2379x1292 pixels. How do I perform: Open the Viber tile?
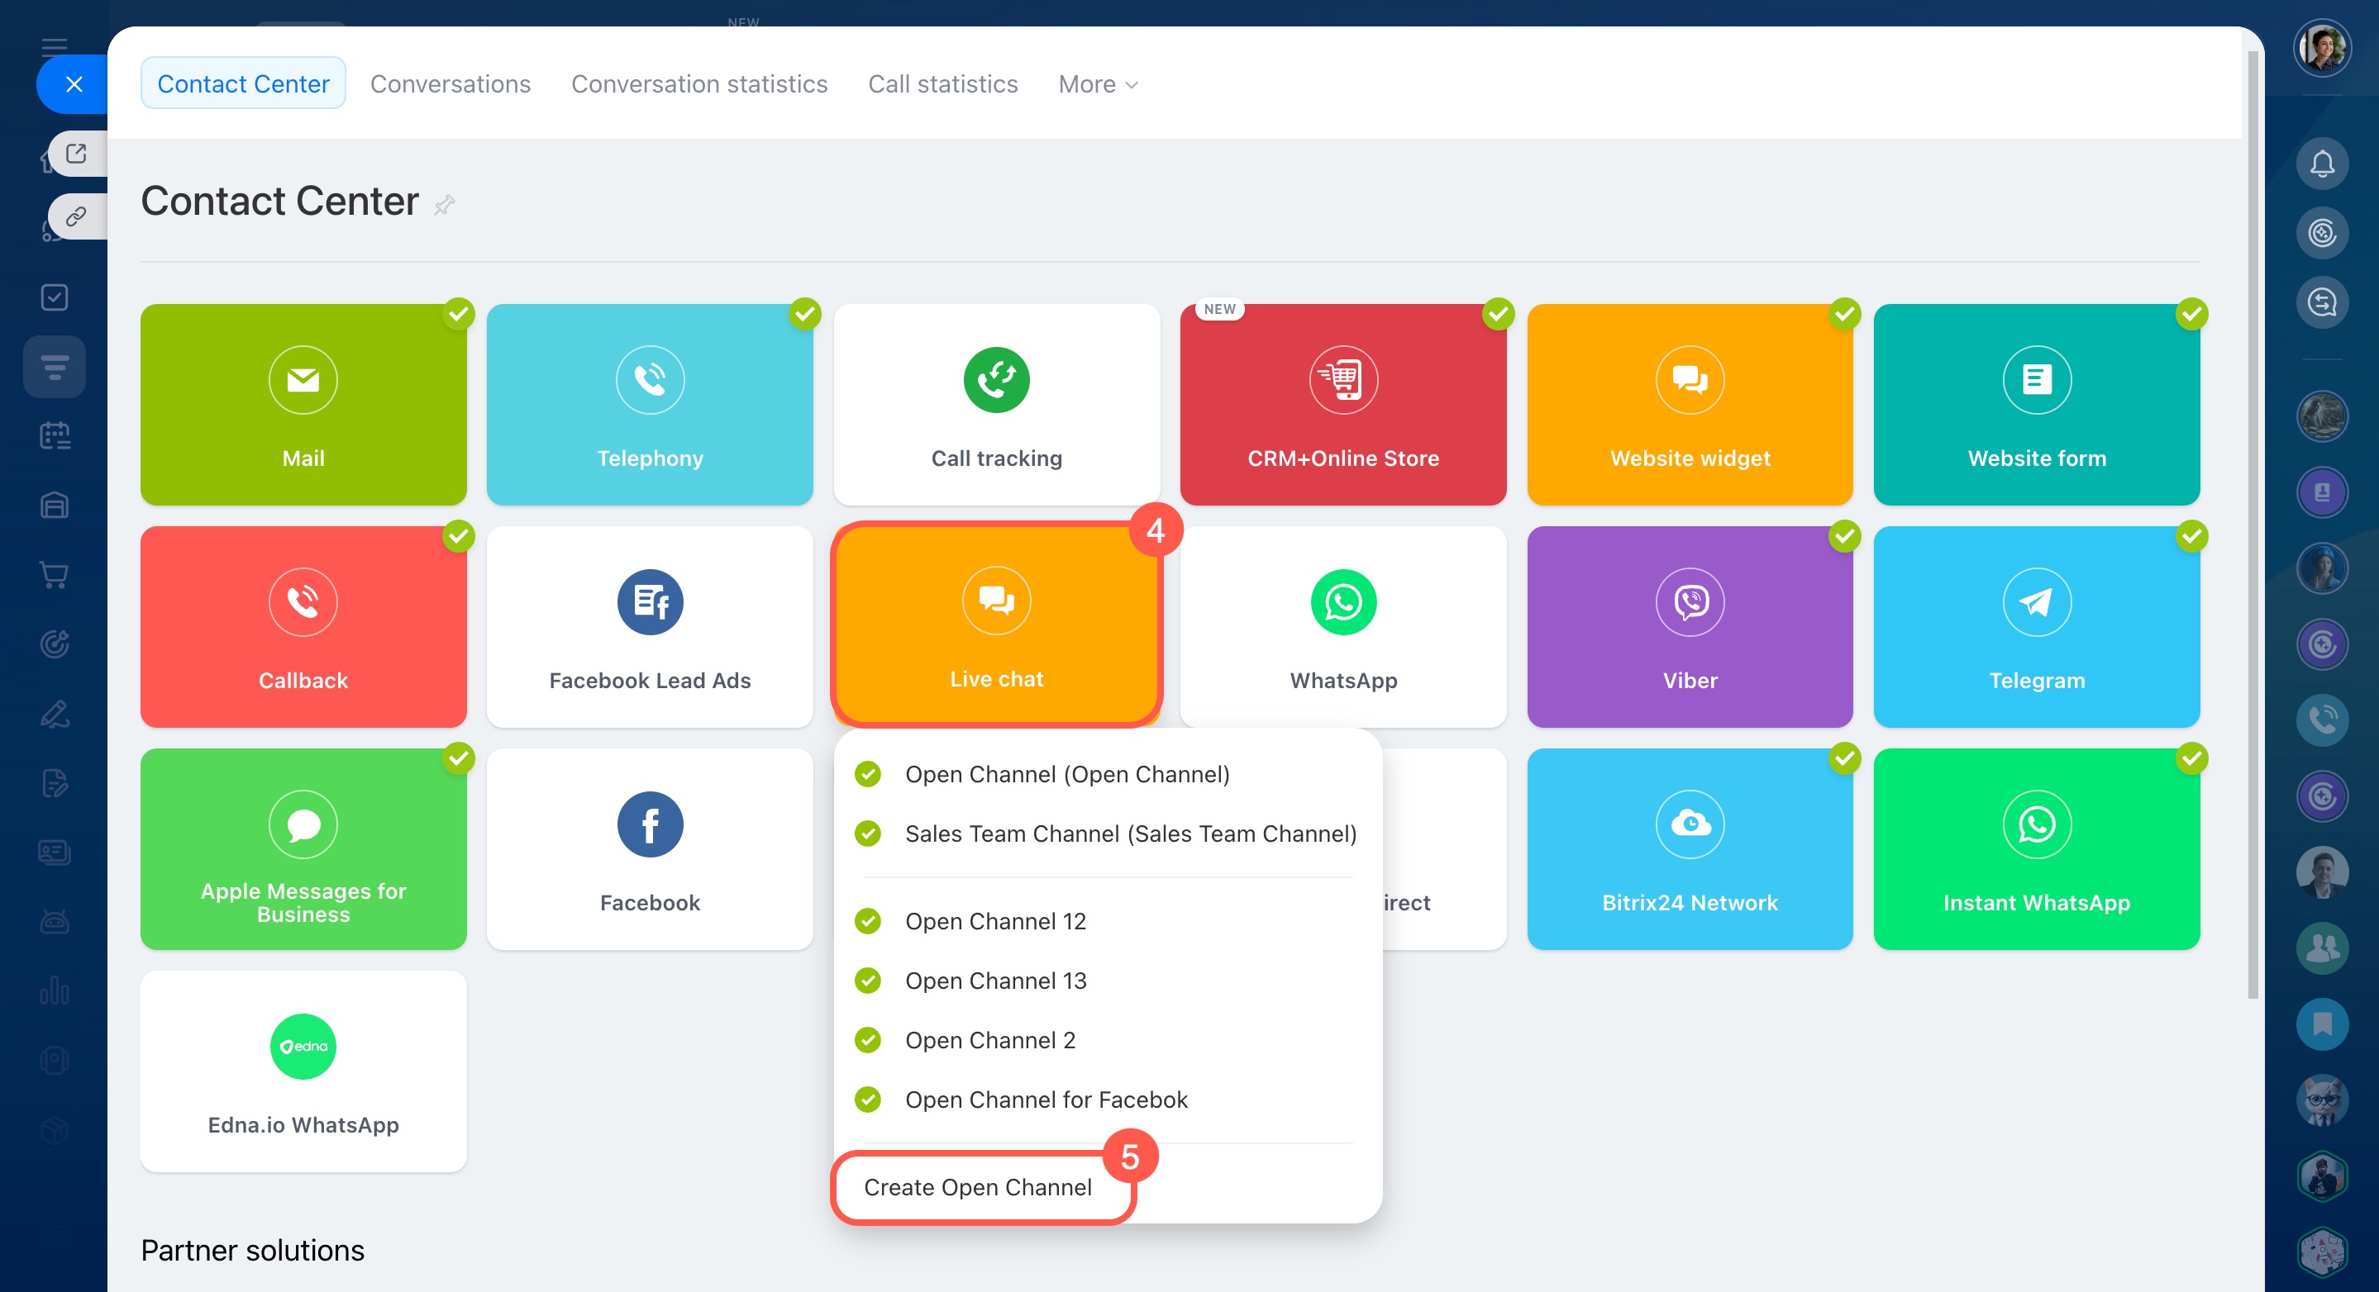click(1689, 627)
